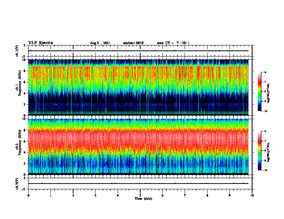Screen dimensions: 284x219
Task: Click time axis tick label "0"
Action: (28, 195)
